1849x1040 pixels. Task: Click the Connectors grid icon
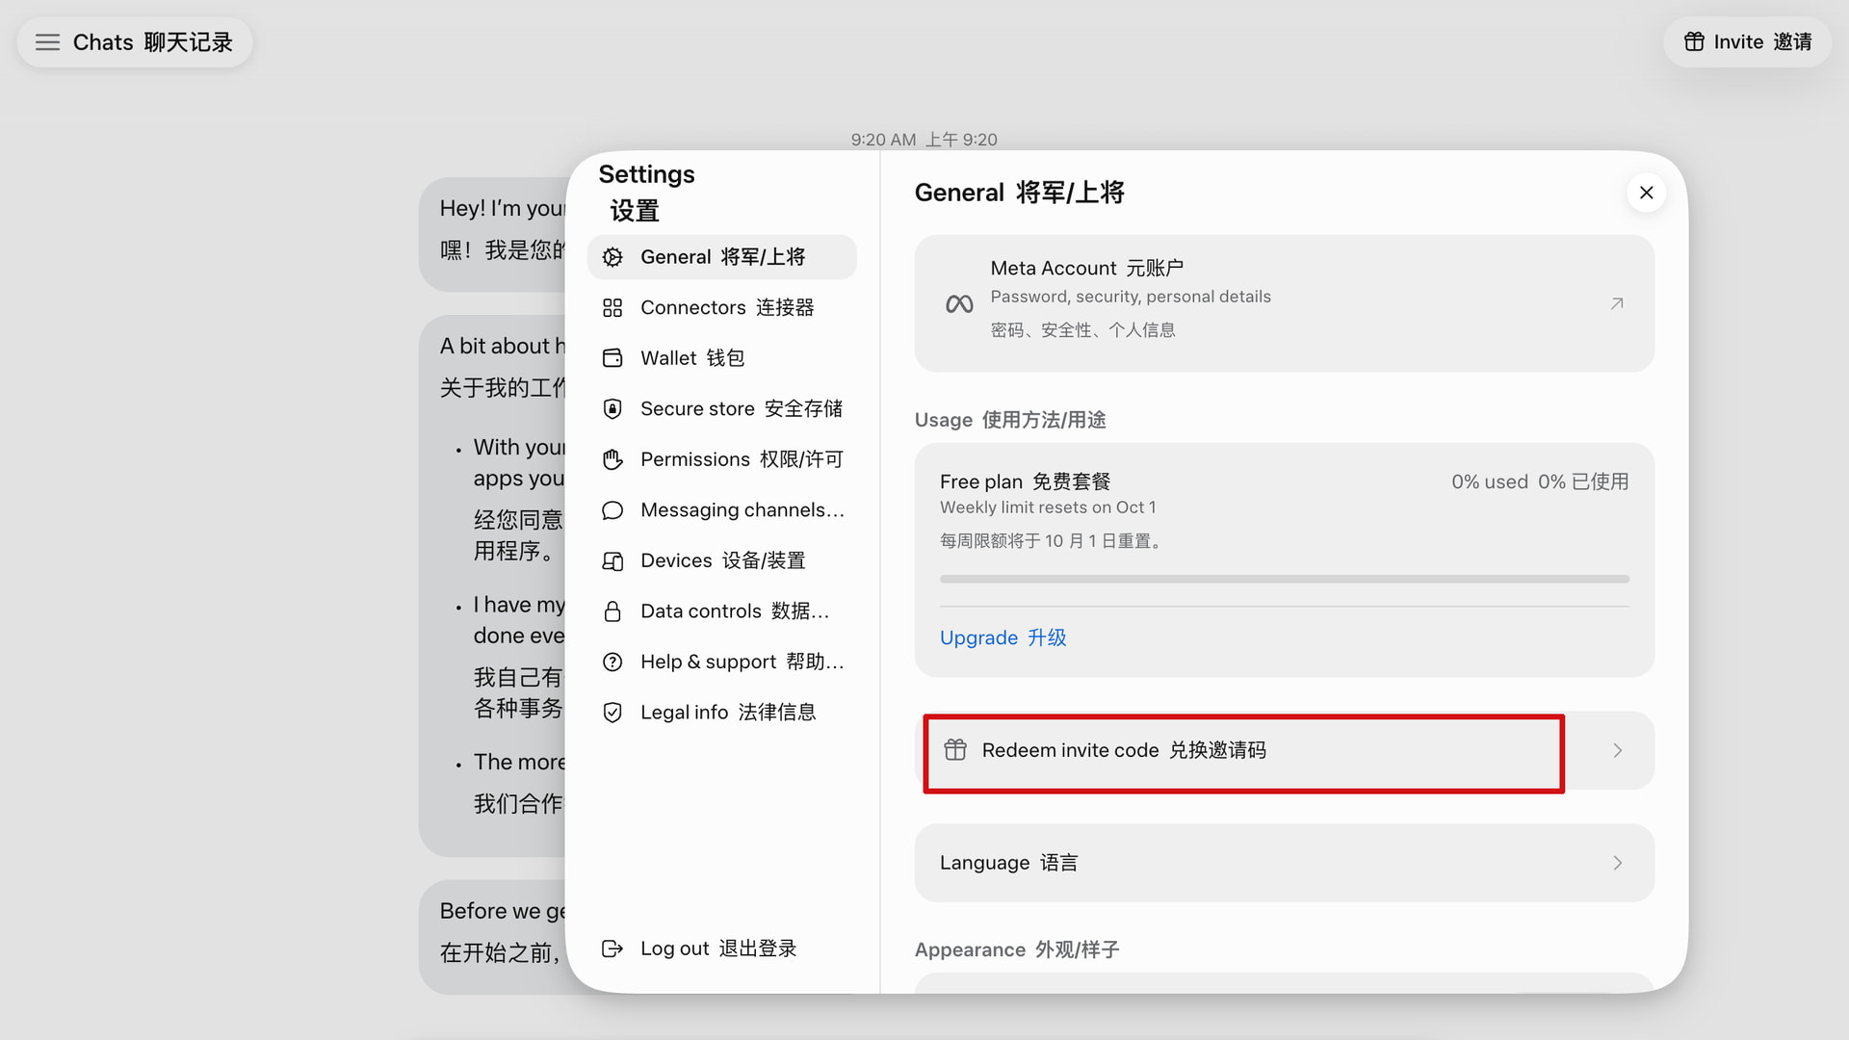pyautogui.click(x=612, y=307)
